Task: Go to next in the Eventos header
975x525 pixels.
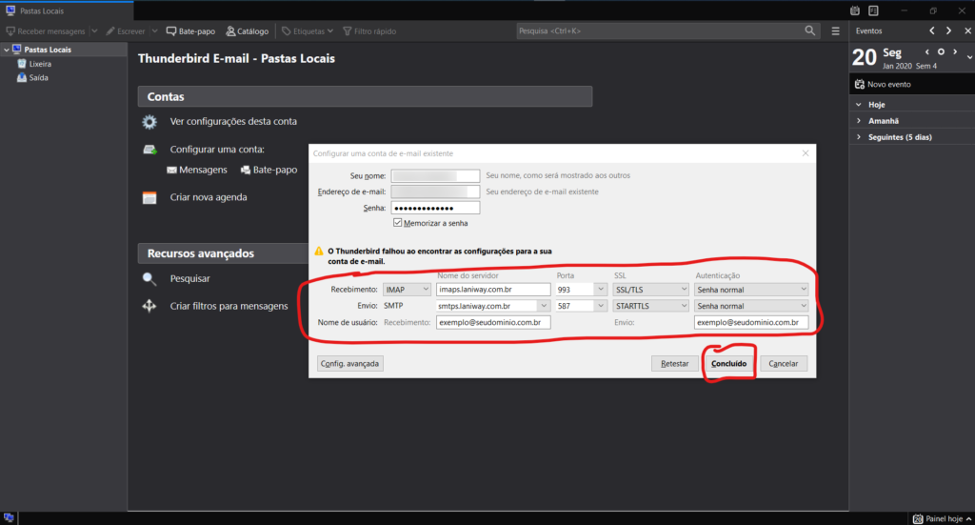Action: click(x=948, y=30)
